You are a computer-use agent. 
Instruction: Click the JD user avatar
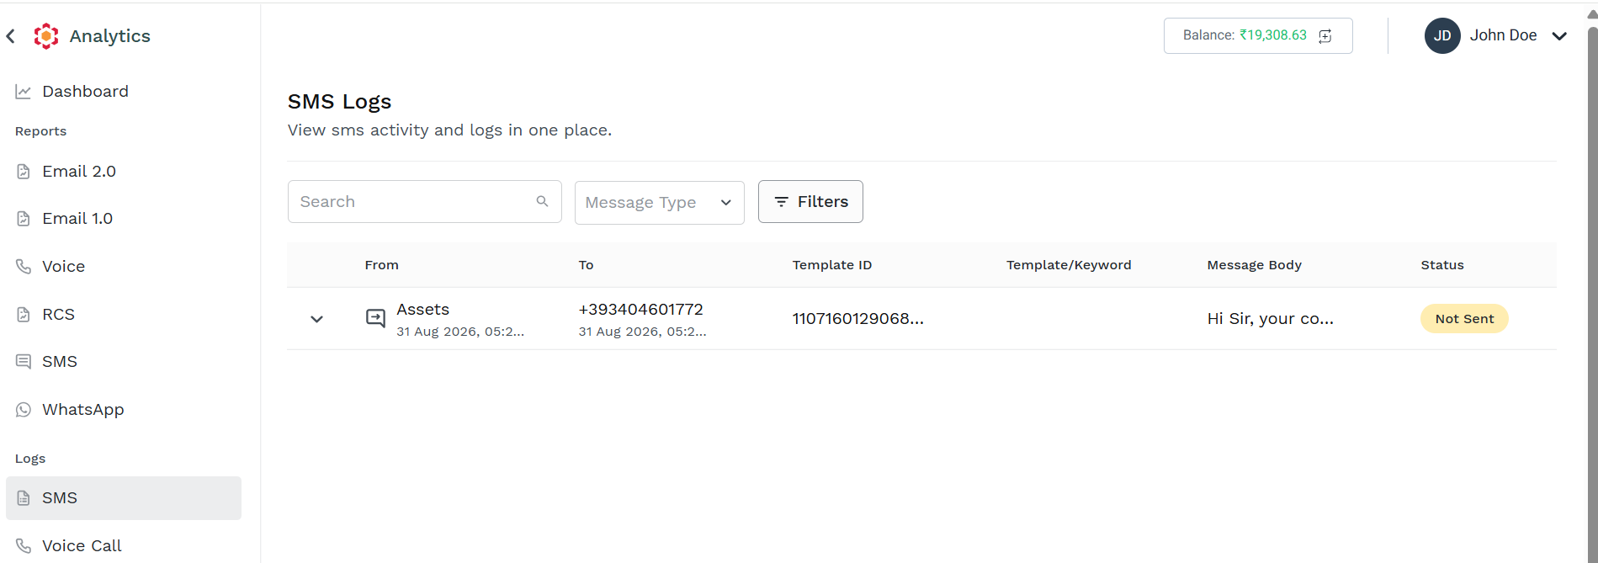(1442, 35)
